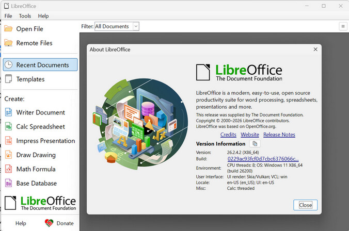Screen dimensions: 349x231
Task: Click the Writer Document icon
Action: tap(8, 112)
